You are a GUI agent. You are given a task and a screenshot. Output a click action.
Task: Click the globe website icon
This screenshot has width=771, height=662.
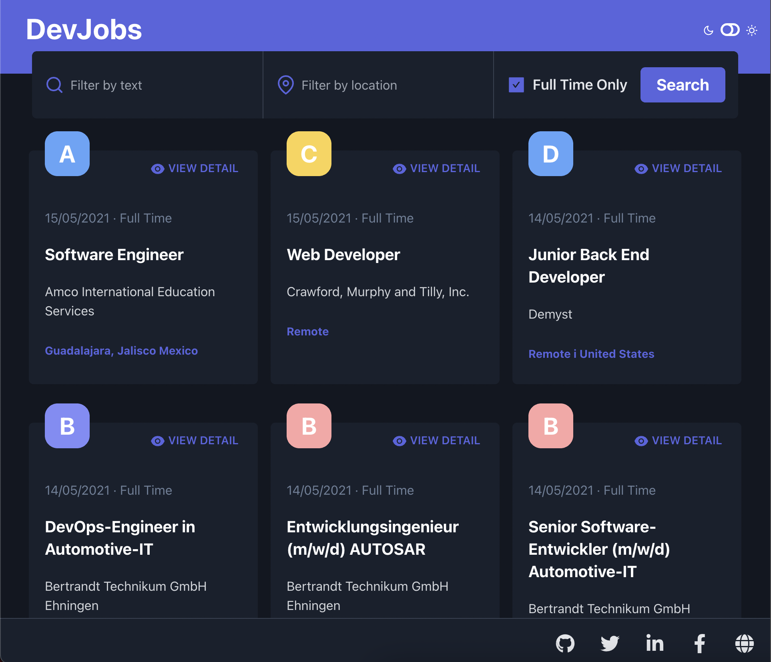coord(744,644)
